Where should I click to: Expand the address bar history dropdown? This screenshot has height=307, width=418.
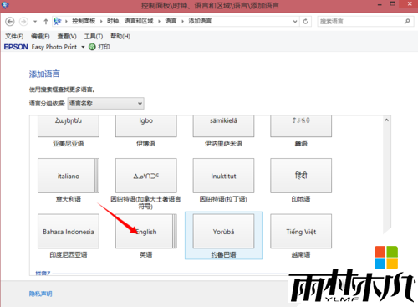click(295, 22)
